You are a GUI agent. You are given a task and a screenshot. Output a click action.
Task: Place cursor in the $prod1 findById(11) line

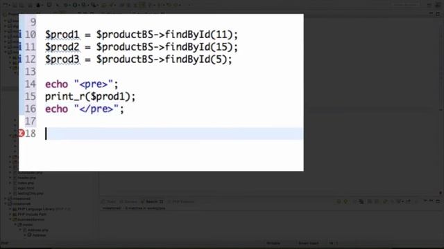(142, 35)
